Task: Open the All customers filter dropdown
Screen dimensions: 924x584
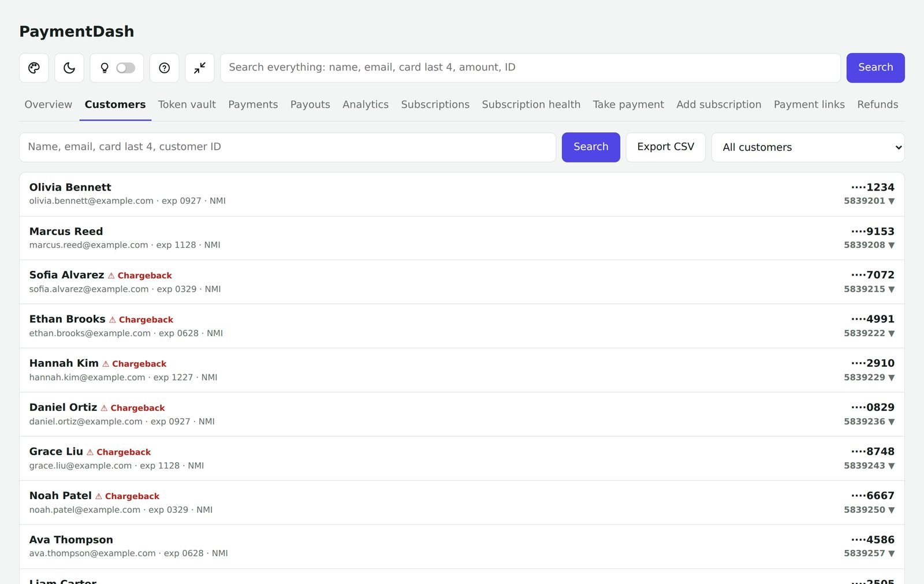Action: pos(808,147)
